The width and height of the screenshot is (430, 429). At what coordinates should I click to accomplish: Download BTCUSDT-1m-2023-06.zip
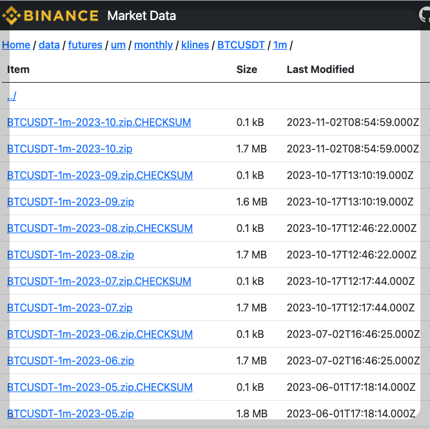tap(70, 361)
